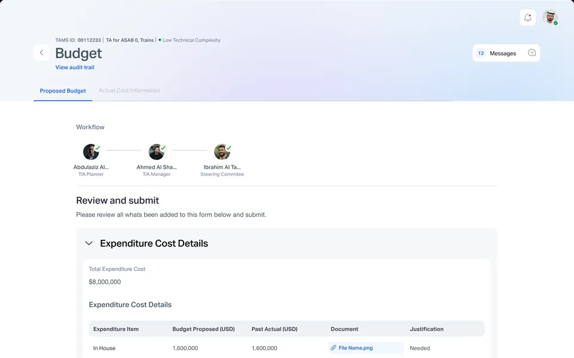Switch to the Actual Cost Information tab
Image resolution: width=574 pixels, height=358 pixels.
point(129,90)
